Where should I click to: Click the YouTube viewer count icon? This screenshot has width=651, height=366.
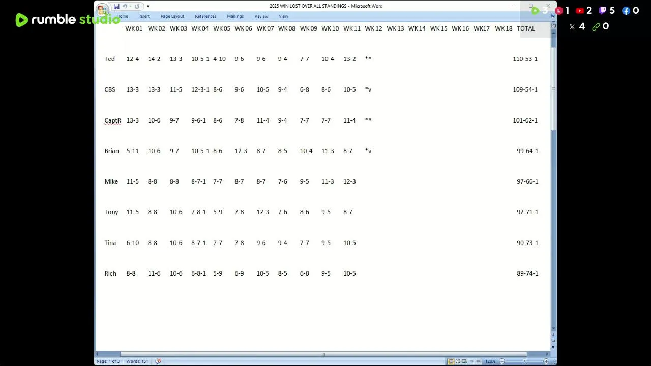(x=580, y=11)
